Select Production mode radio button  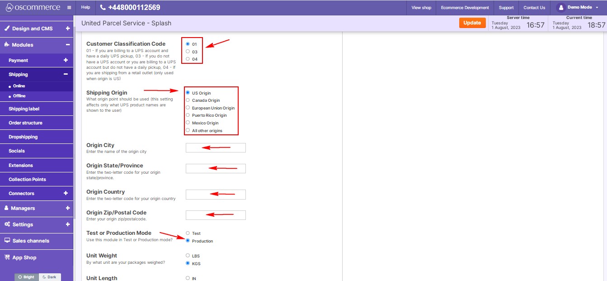tap(188, 241)
